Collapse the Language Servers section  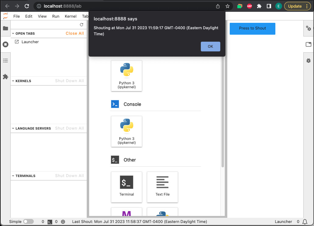tap(13, 128)
